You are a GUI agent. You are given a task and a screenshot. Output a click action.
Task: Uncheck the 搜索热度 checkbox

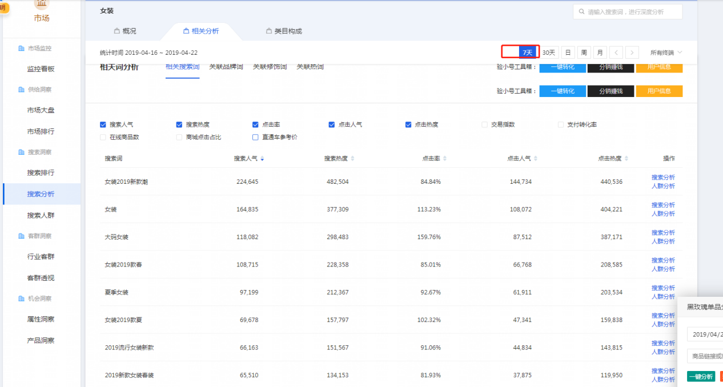[179, 124]
